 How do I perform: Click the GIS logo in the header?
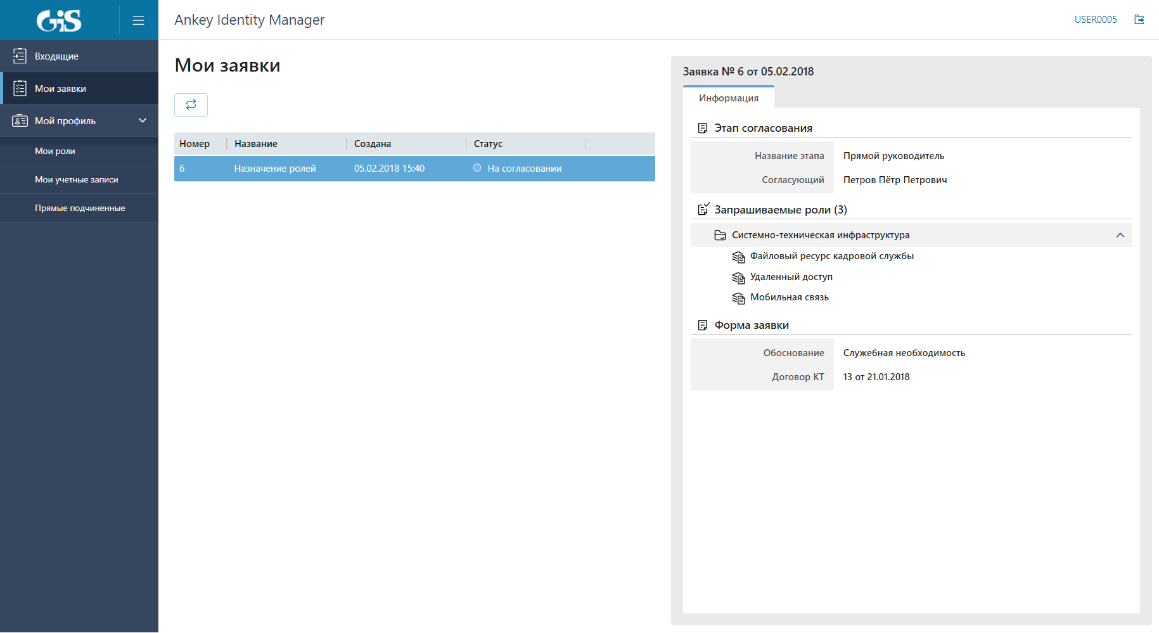click(x=59, y=20)
